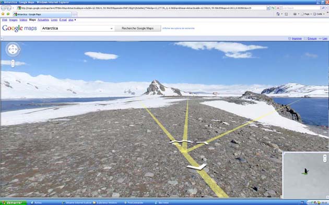
Task: Click the Street View pan compass control
Action: [x=13, y=49]
